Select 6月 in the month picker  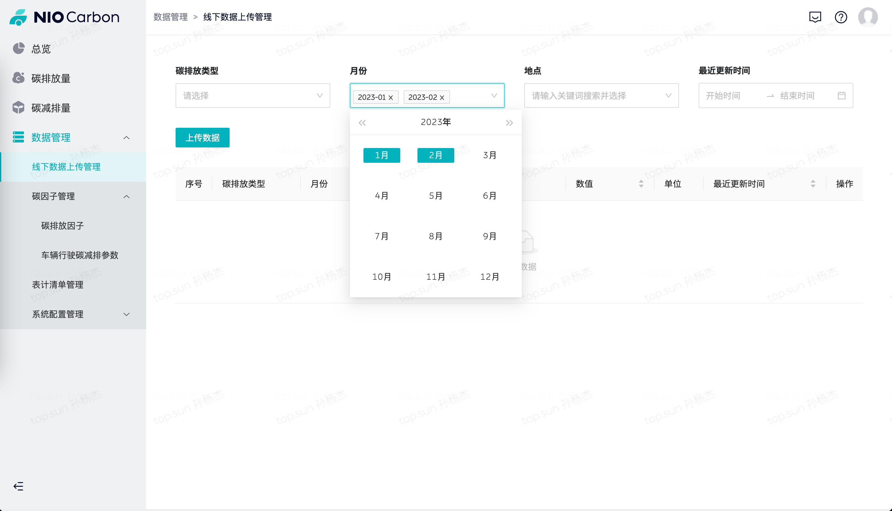point(490,196)
